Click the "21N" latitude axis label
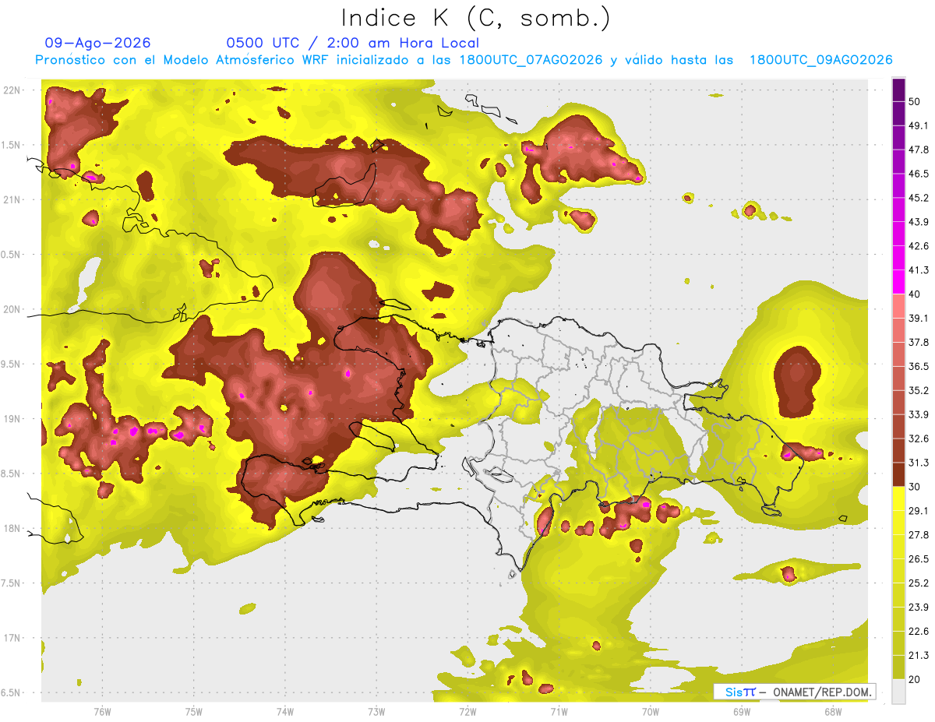The width and height of the screenshot is (935, 722). click(x=12, y=200)
